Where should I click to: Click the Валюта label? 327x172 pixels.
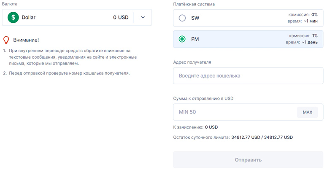click(10, 4)
